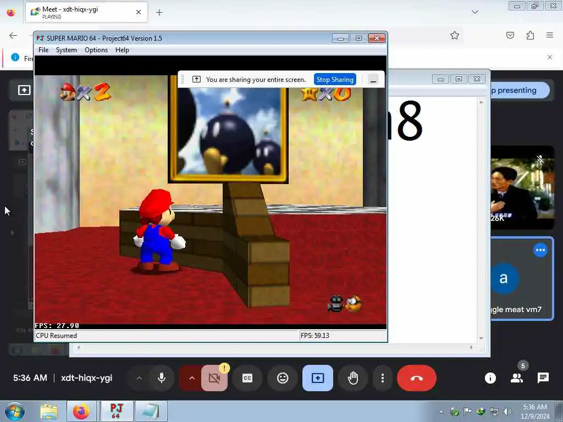Toggle the Meet microphone button
Screen dimensions: 563x422
point(162,378)
